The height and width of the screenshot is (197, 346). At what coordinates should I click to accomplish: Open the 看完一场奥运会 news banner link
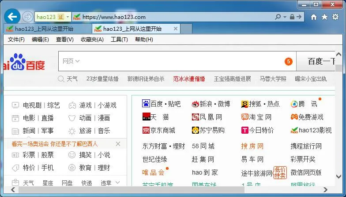[x=55, y=144]
